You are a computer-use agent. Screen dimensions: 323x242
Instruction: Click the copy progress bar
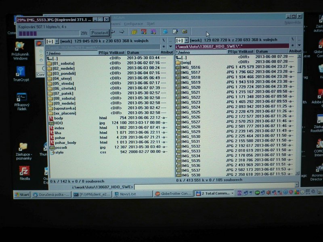49,33
